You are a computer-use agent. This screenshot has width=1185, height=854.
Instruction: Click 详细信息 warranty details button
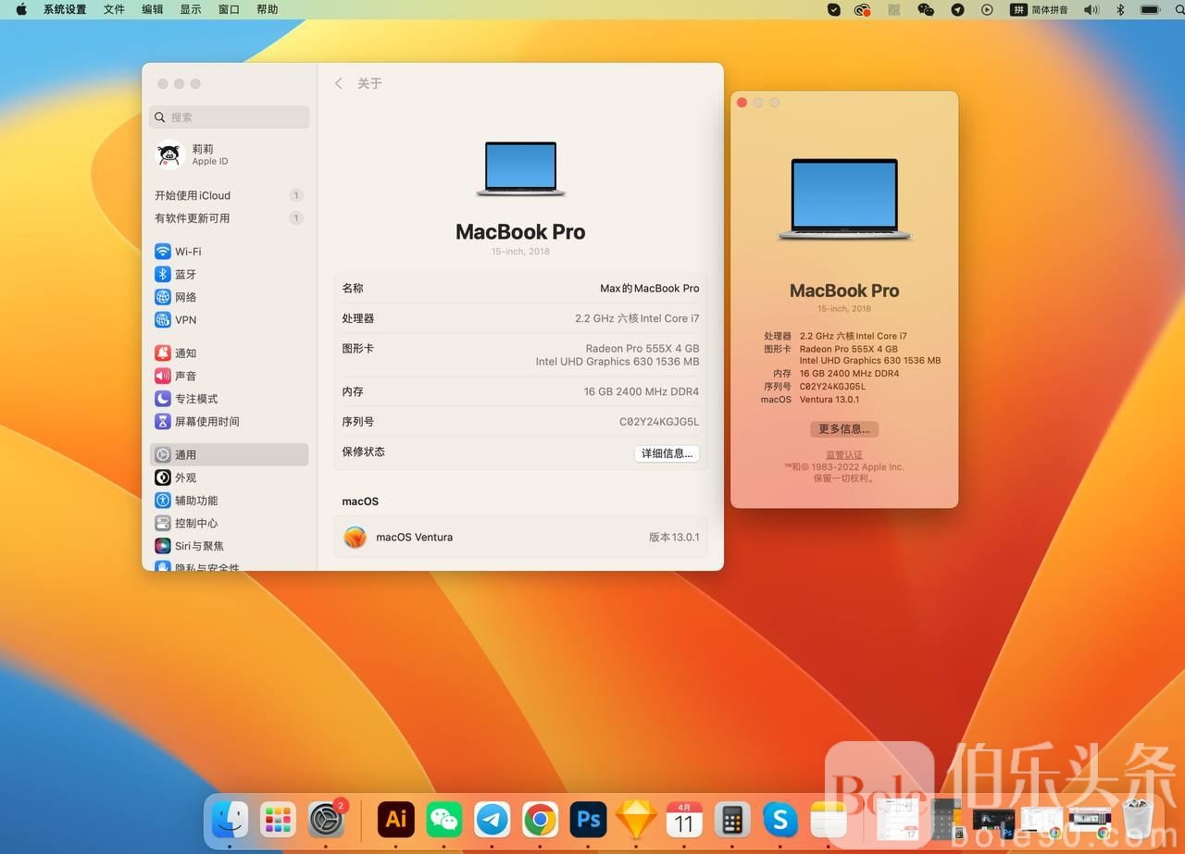click(667, 453)
